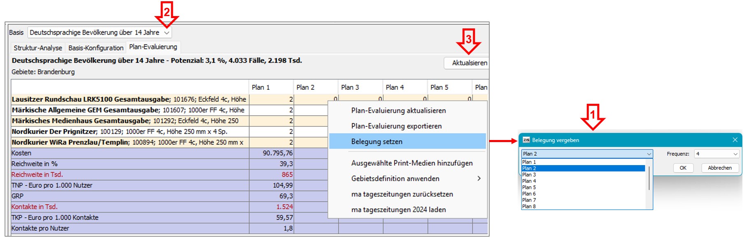Click the plan list scrollbar in Belegung vergeben
749x238 pixels.
point(649,178)
